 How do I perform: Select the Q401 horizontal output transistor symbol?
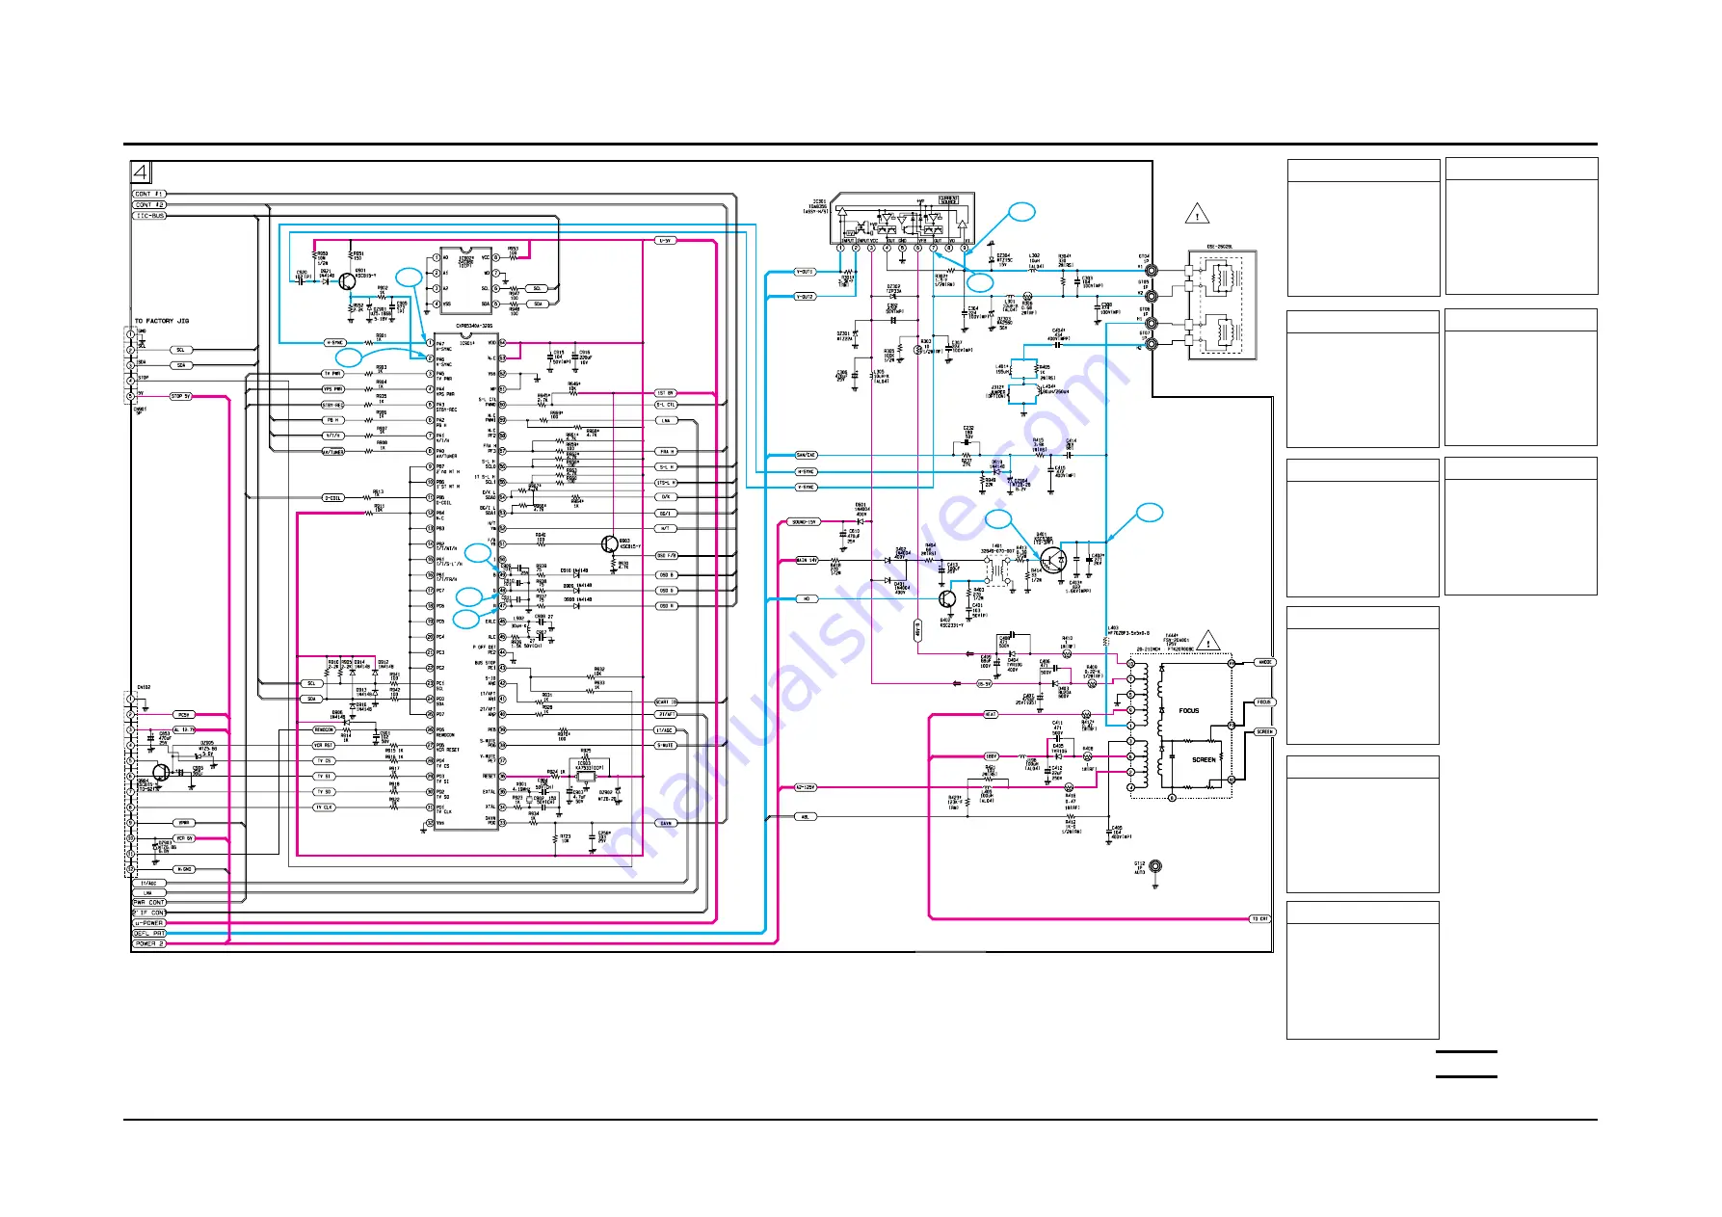[x=1052, y=559]
